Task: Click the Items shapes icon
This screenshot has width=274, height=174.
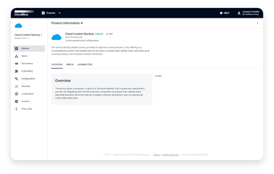Action: point(16,56)
